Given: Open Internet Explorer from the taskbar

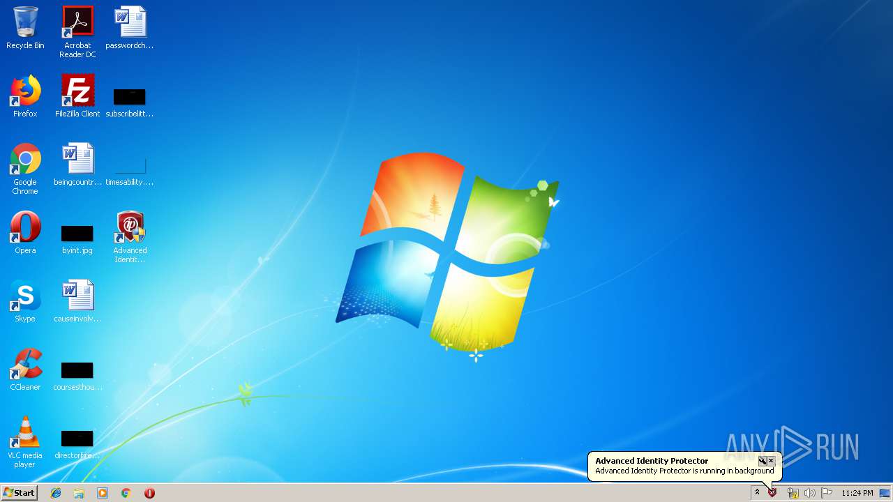Looking at the screenshot, I should (x=56, y=493).
